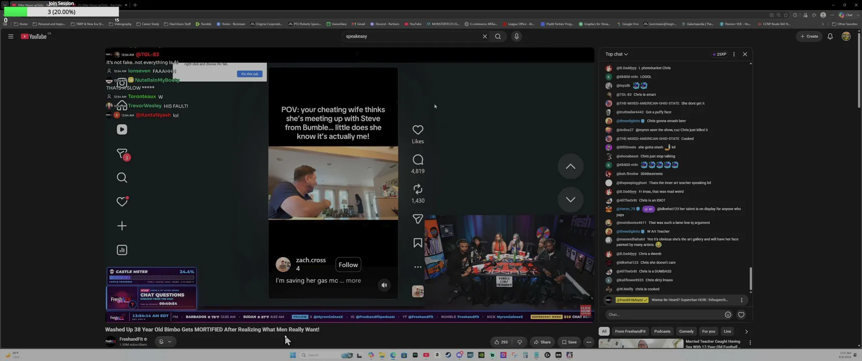Image resolution: width=862 pixels, height=361 pixels.
Task: Open the Google One bookmark
Action: tap(627, 24)
